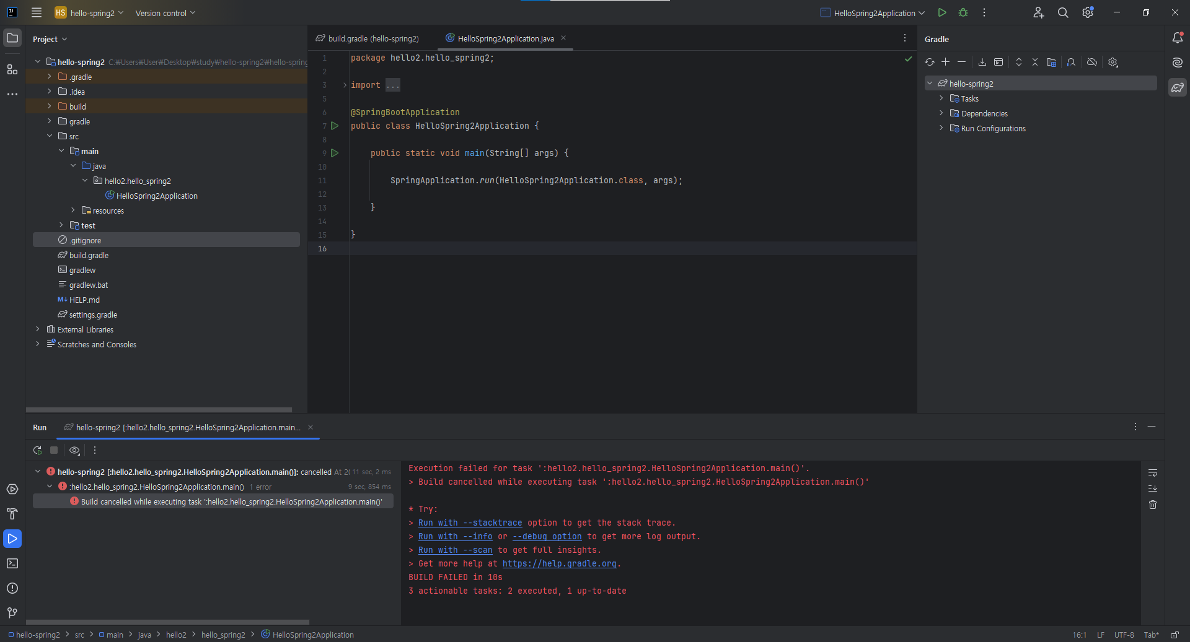
Task: Open build.gradle in project tree
Action: [89, 255]
